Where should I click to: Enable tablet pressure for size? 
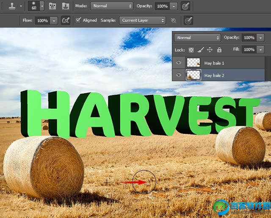(188, 20)
